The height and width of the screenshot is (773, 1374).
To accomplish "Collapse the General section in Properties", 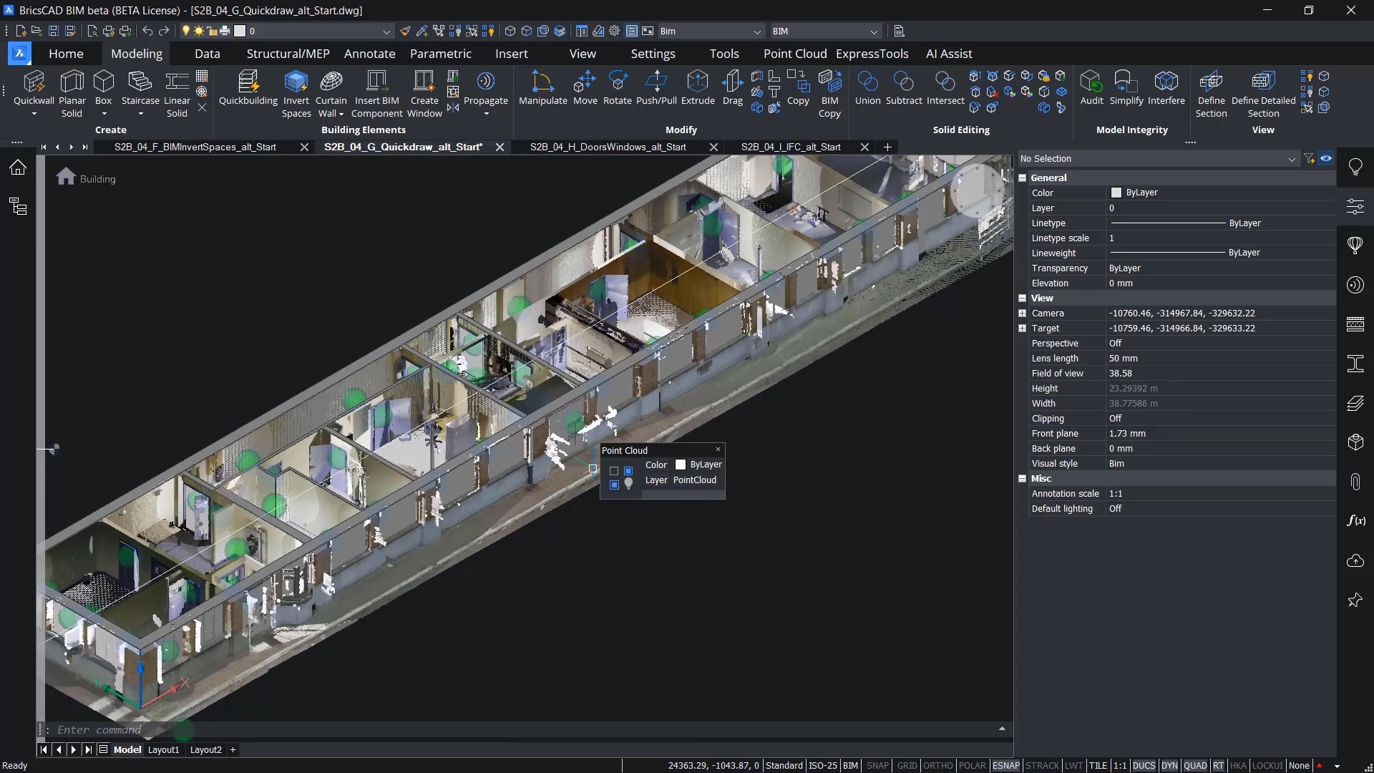I will click(1022, 178).
